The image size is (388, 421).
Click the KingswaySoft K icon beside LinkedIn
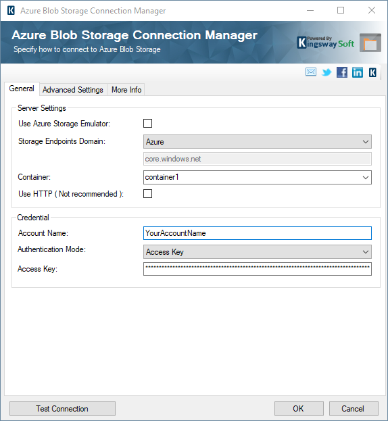pos(372,72)
